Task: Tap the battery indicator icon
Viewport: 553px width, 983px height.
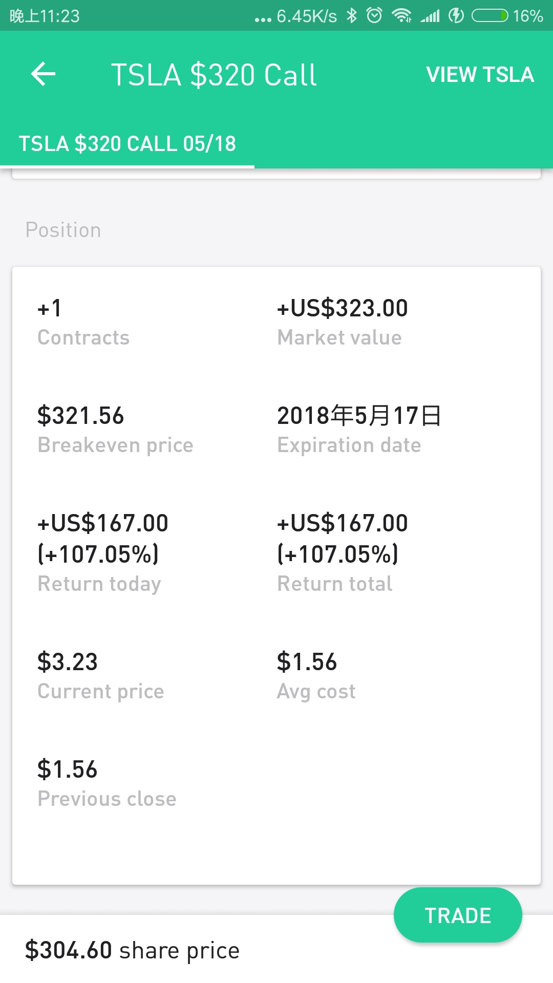Action: coord(490,16)
